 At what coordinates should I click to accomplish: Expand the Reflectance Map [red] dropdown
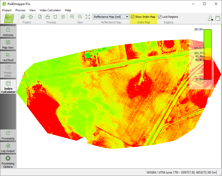pos(127,17)
